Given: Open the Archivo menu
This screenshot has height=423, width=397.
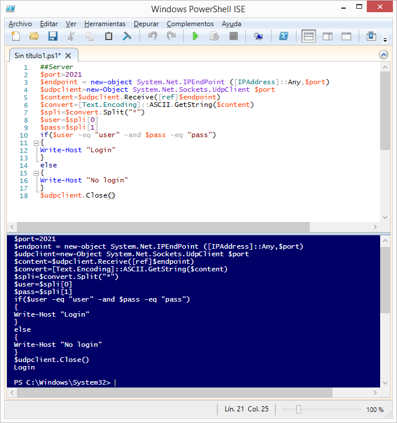Looking at the screenshot, I should click(20, 24).
